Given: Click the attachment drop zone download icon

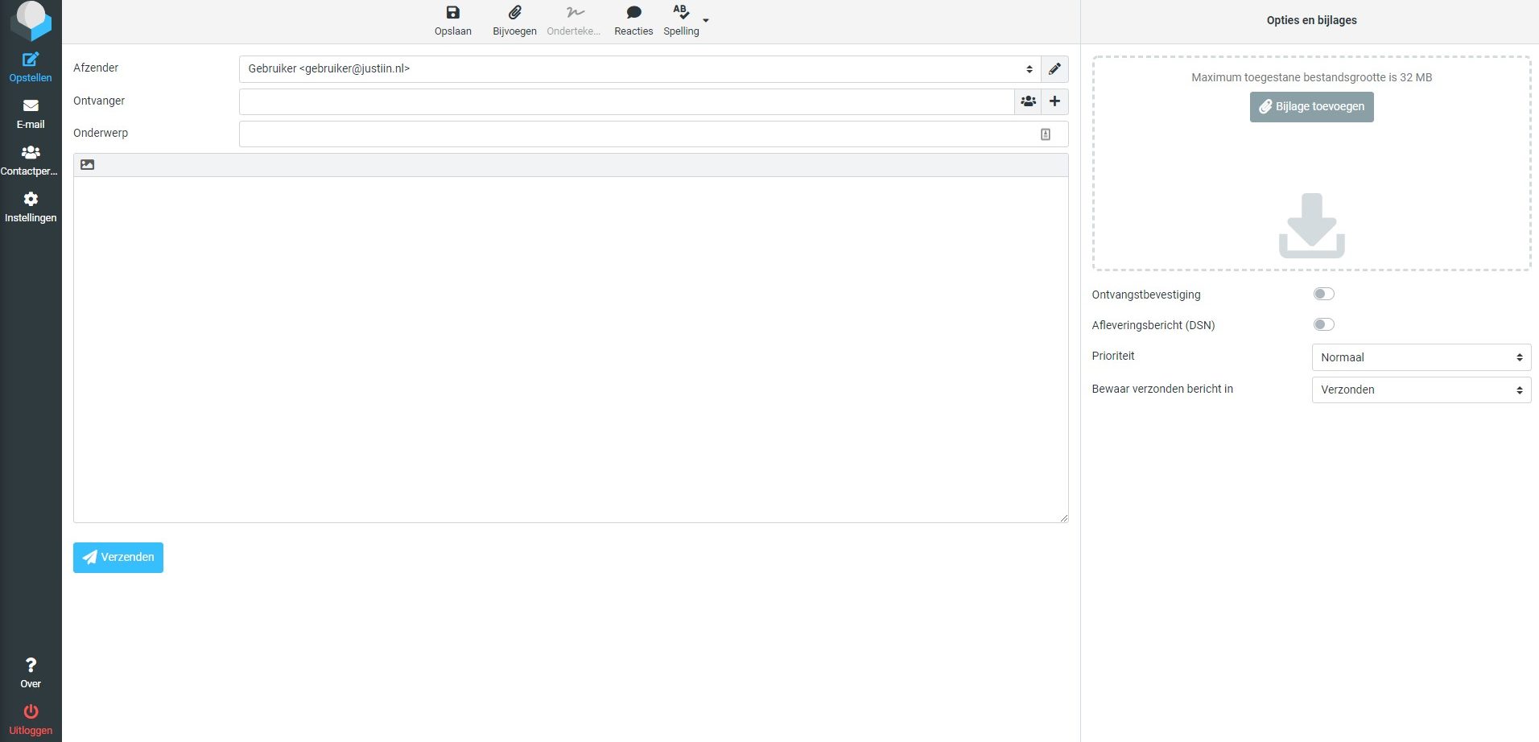Looking at the screenshot, I should 1312,225.
